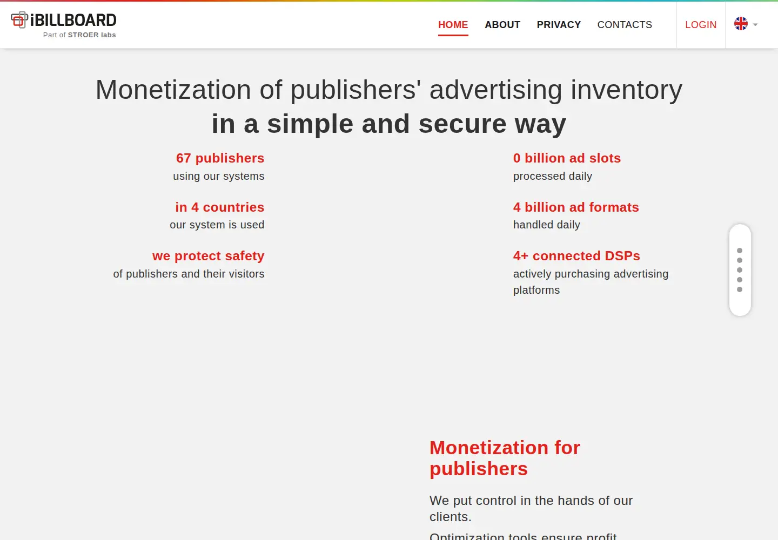Open the CONTACTS menu item
778x540 pixels.
625,25
